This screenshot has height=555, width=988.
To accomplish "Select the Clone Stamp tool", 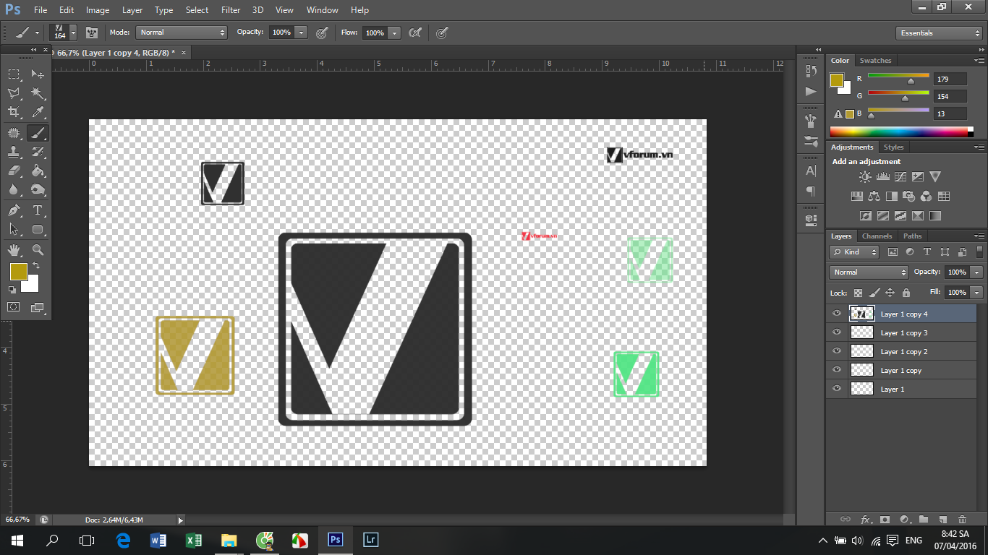I will pyautogui.click(x=14, y=152).
